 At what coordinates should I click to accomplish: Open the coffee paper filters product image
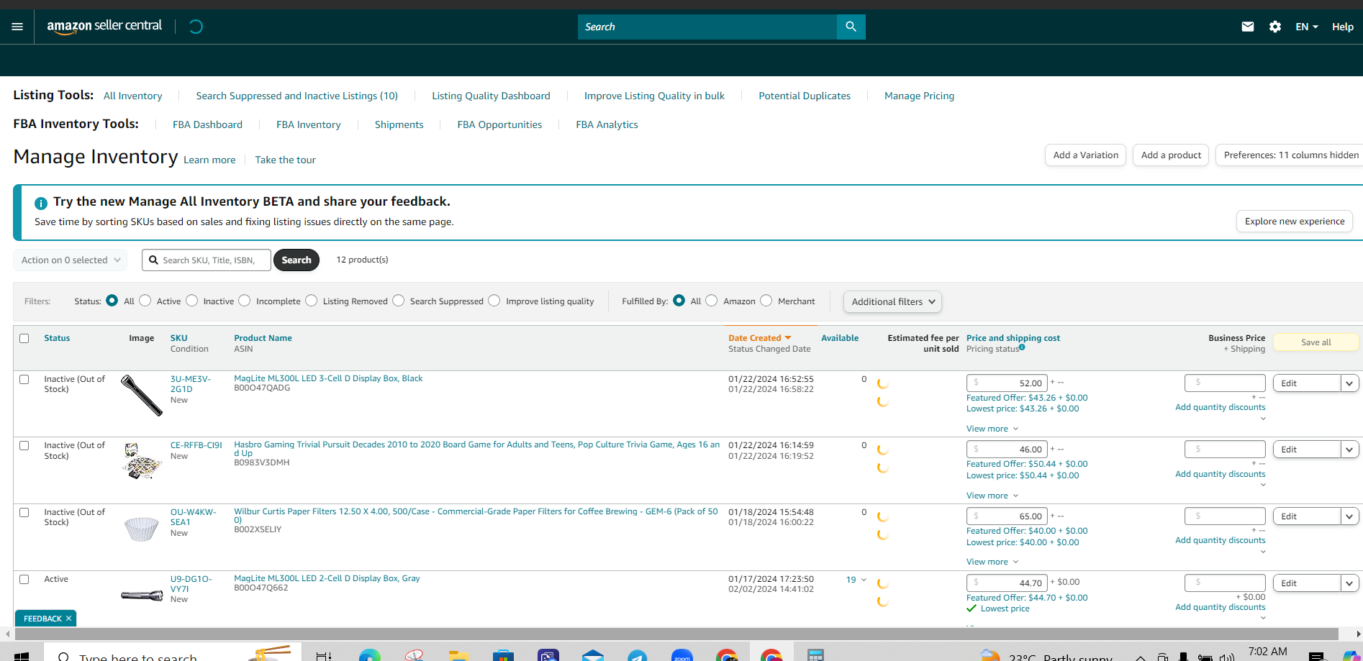(142, 529)
